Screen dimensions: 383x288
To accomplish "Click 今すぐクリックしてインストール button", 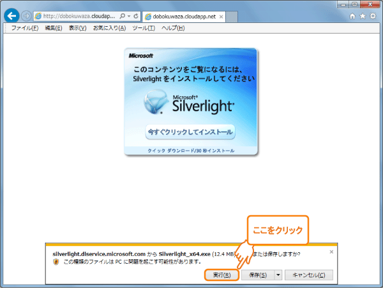I will (190, 132).
